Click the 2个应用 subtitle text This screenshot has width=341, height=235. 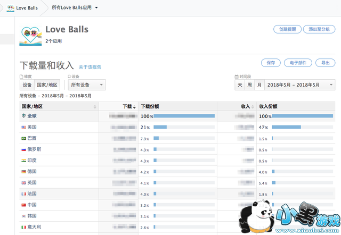tap(53, 41)
